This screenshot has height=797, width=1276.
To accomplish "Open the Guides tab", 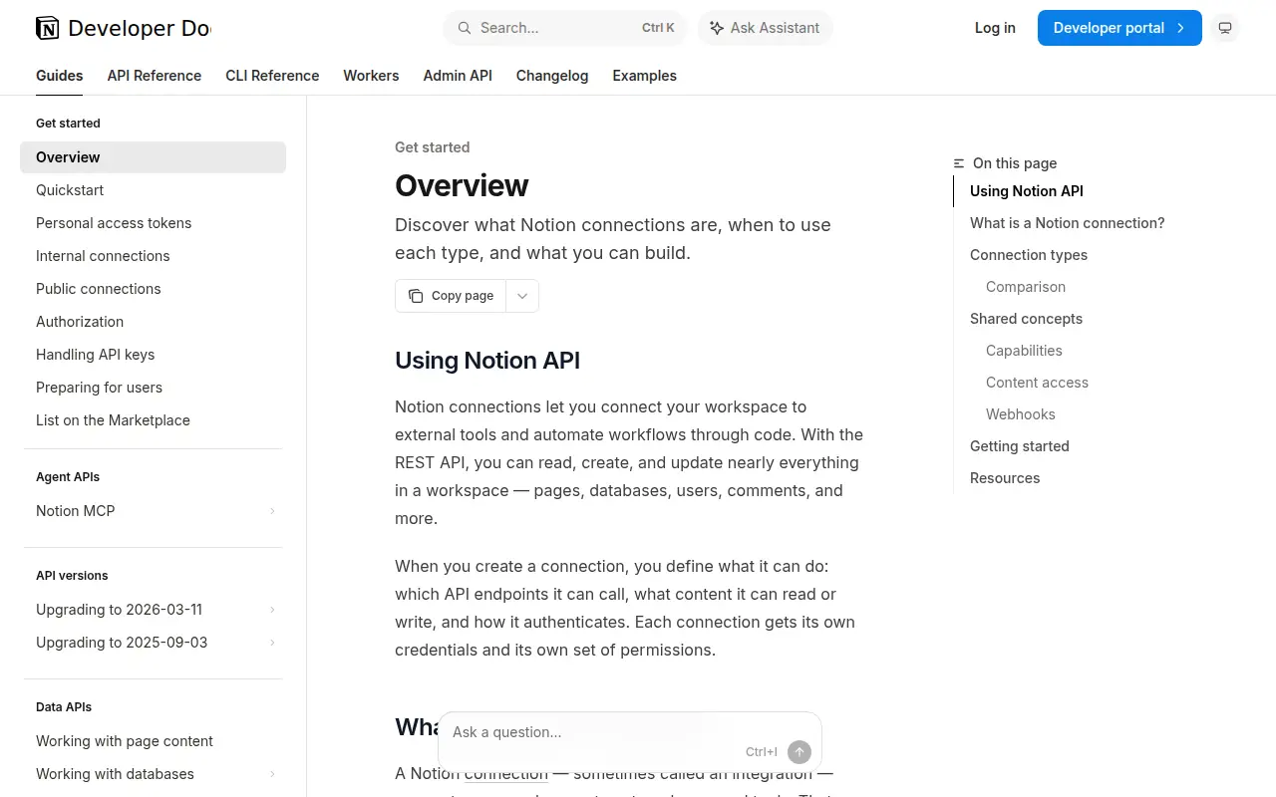I will (x=60, y=76).
